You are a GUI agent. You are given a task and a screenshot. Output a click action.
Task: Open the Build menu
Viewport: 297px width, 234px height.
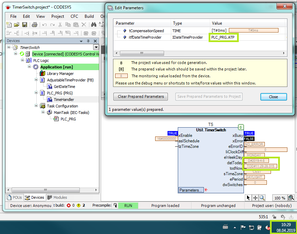click(x=89, y=16)
